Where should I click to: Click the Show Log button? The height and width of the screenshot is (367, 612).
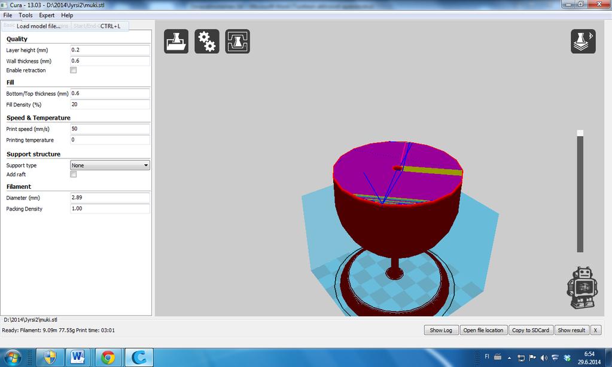[x=441, y=330]
